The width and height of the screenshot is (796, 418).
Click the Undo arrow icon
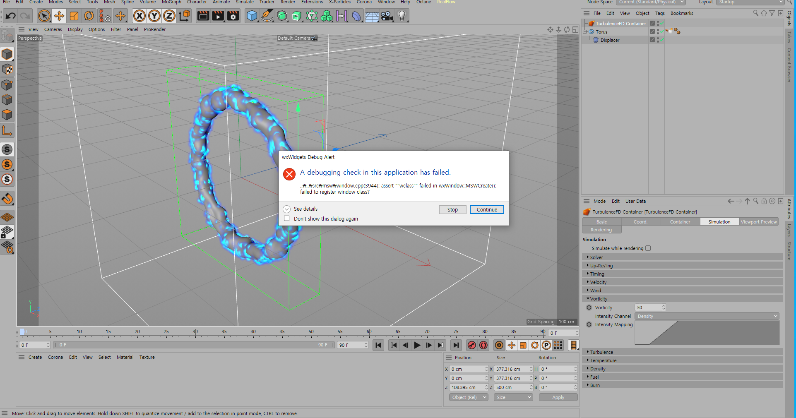pos(10,16)
